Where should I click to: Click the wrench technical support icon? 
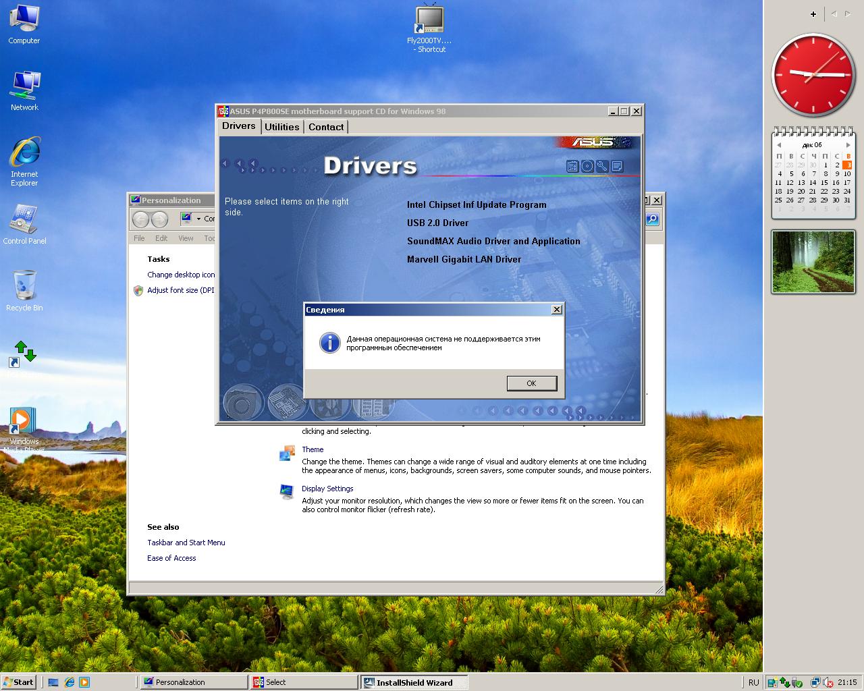(602, 166)
